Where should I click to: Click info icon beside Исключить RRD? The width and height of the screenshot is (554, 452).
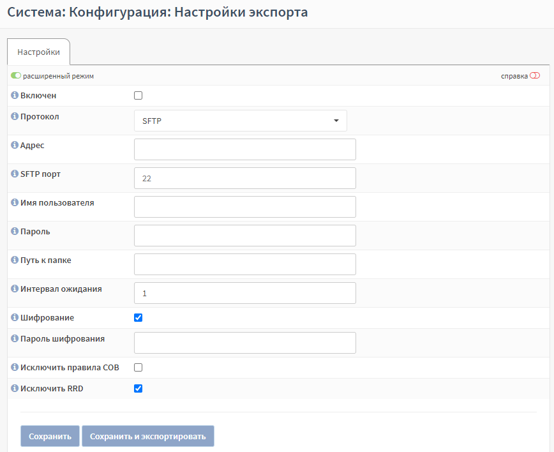15,388
